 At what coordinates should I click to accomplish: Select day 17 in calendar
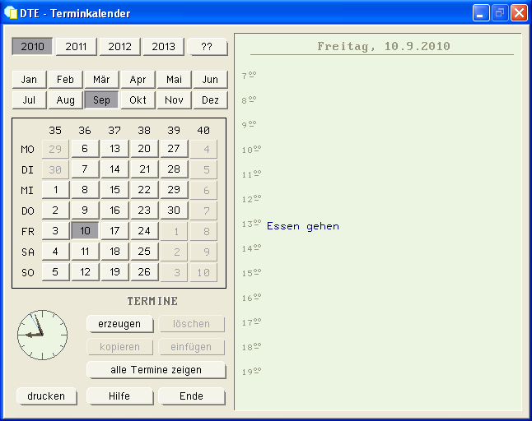point(115,231)
